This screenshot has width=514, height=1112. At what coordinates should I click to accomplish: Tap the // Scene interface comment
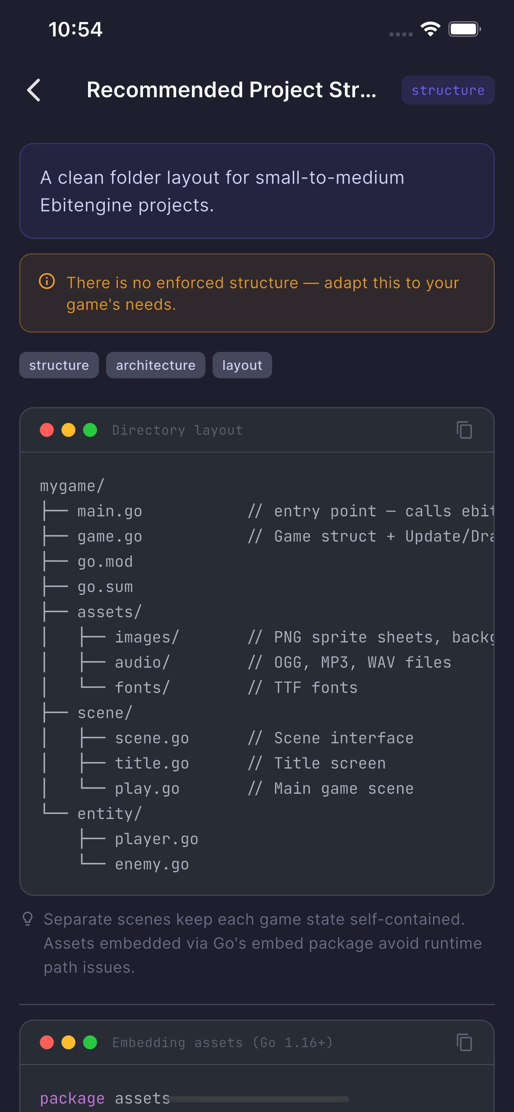(331, 738)
